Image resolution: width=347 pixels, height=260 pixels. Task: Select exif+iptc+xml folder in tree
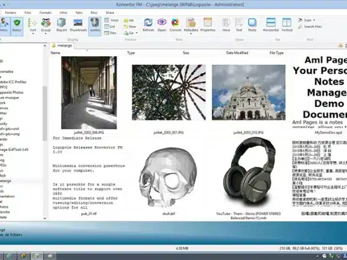[x=9, y=129]
